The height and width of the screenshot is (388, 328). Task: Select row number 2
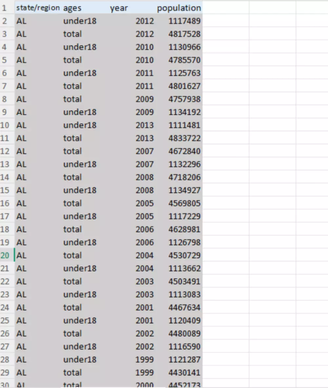coord(7,21)
